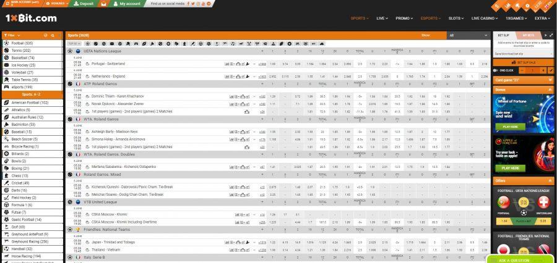557x263 pixels.
Task: Open the SPORTS menu
Action: pos(360,18)
